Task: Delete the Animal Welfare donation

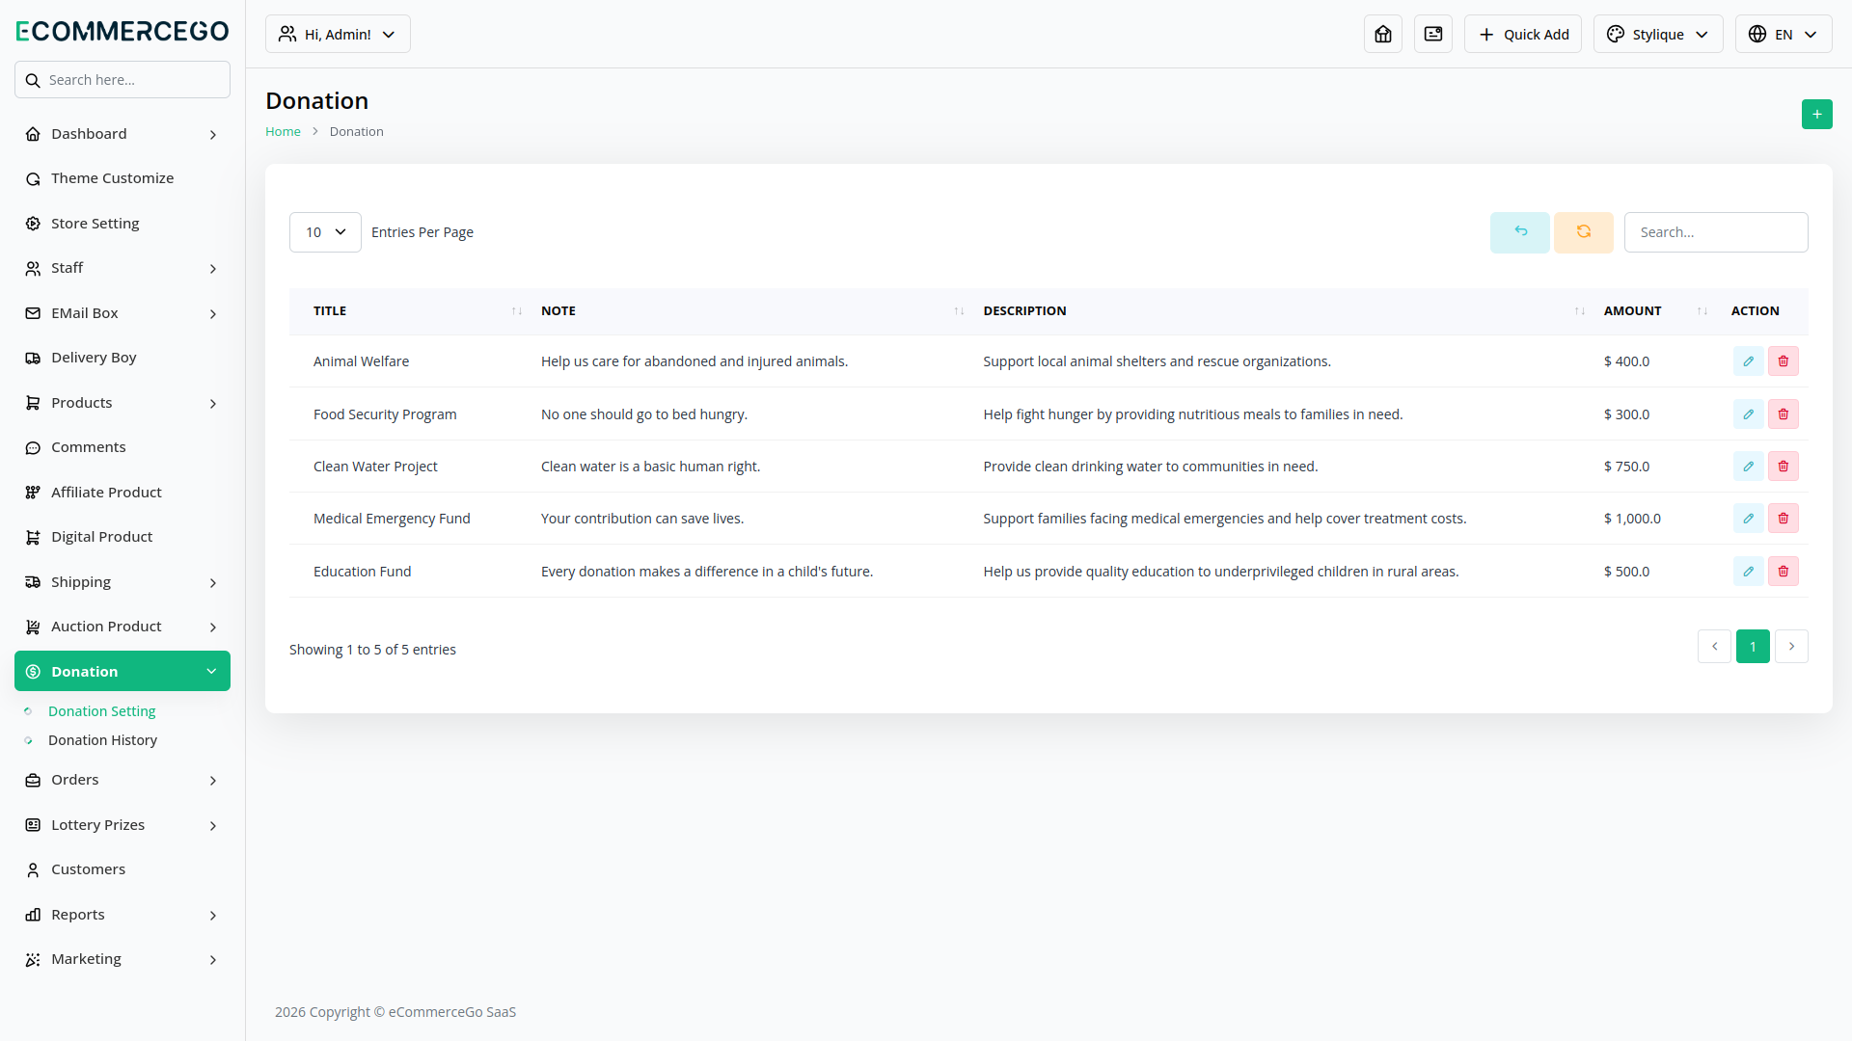Action: 1783,361
